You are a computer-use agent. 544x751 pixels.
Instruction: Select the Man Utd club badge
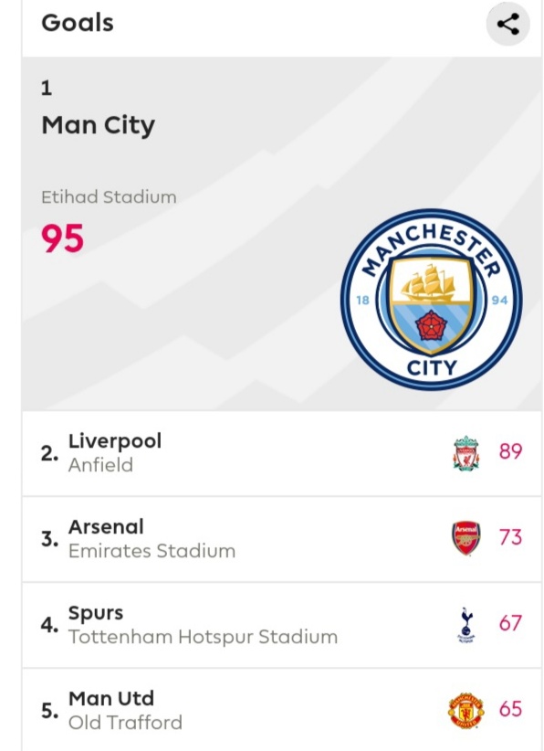point(466,710)
